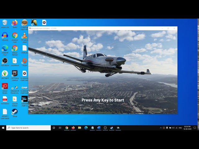Switch to Microsoft Edge in the taskbar

coord(86,128)
